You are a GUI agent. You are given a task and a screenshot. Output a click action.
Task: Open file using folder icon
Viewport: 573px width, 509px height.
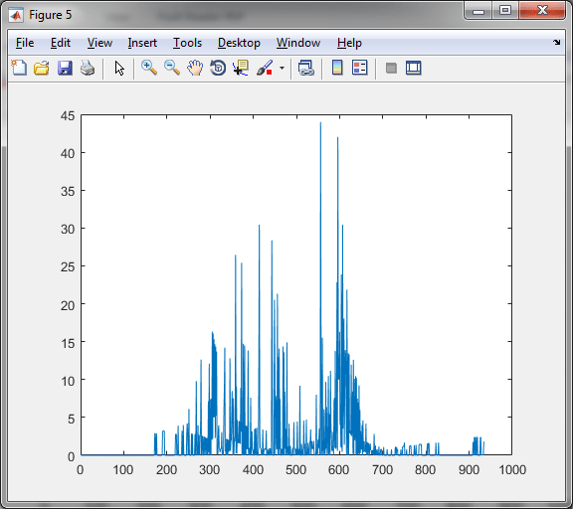click(42, 68)
